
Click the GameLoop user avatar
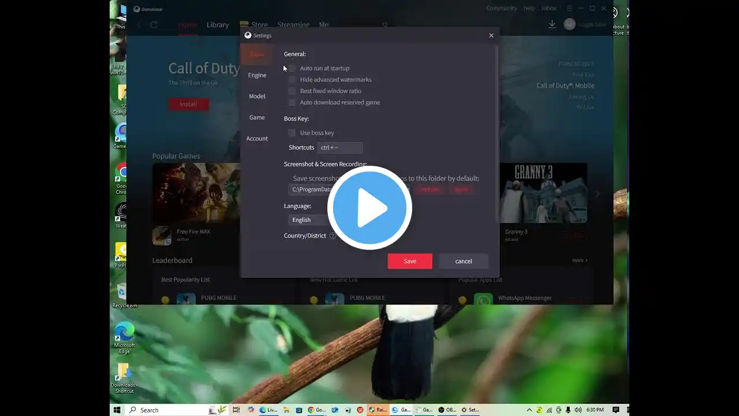click(570, 24)
